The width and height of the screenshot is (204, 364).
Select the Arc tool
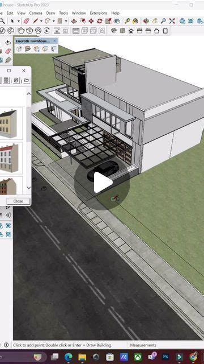(48, 21)
